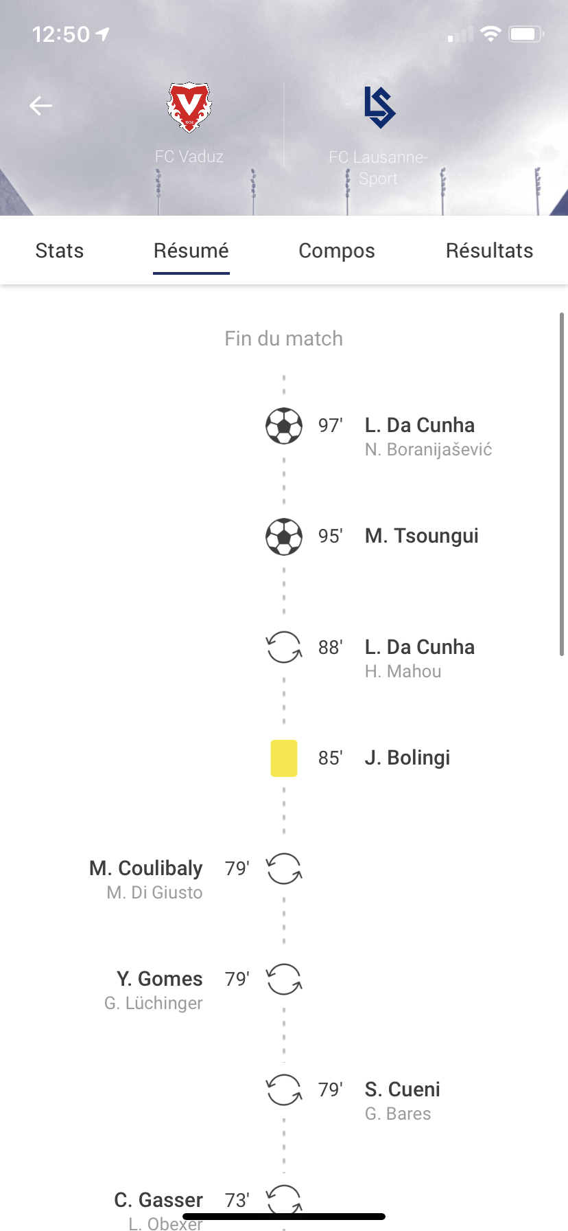Go to the Résultats tab
Image resolution: width=568 pixels, height=1231 pixels.
point(490,251)
